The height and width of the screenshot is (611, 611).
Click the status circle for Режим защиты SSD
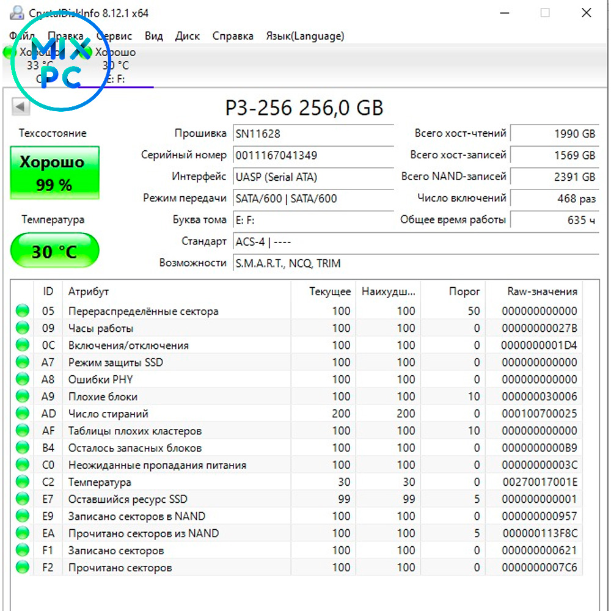coord(23,362)
